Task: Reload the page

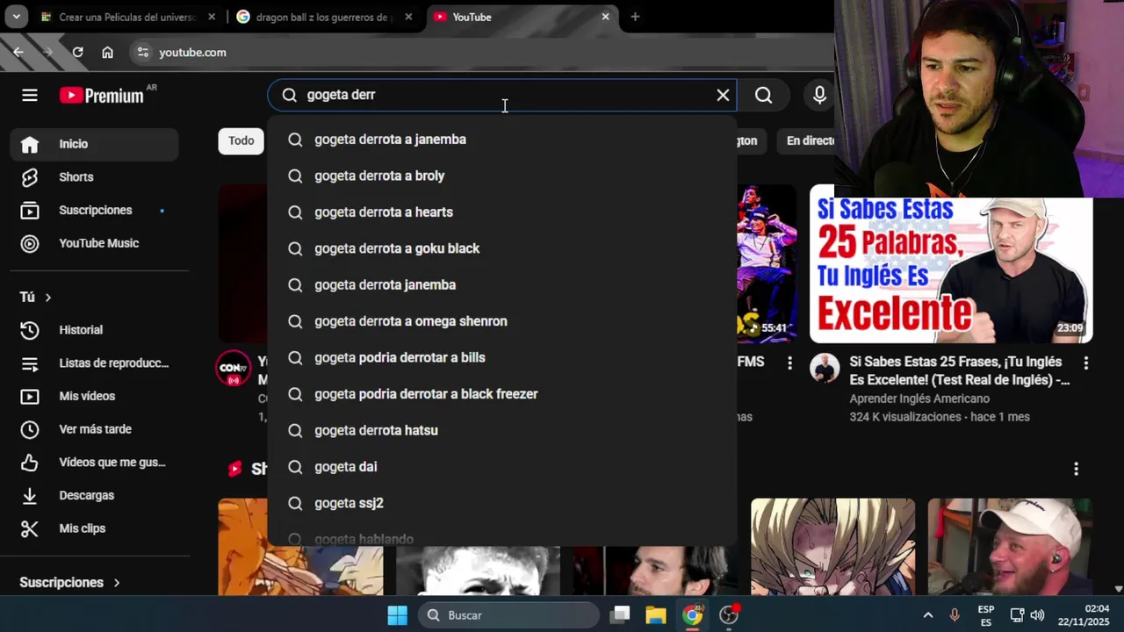Action: coord(77,53)
